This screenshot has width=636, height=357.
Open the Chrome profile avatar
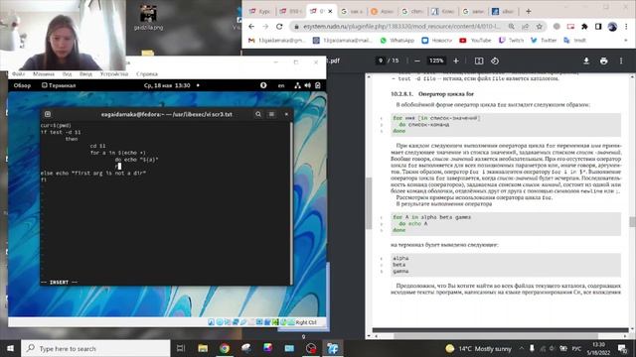pyautogui.click(x=612, y=27)
